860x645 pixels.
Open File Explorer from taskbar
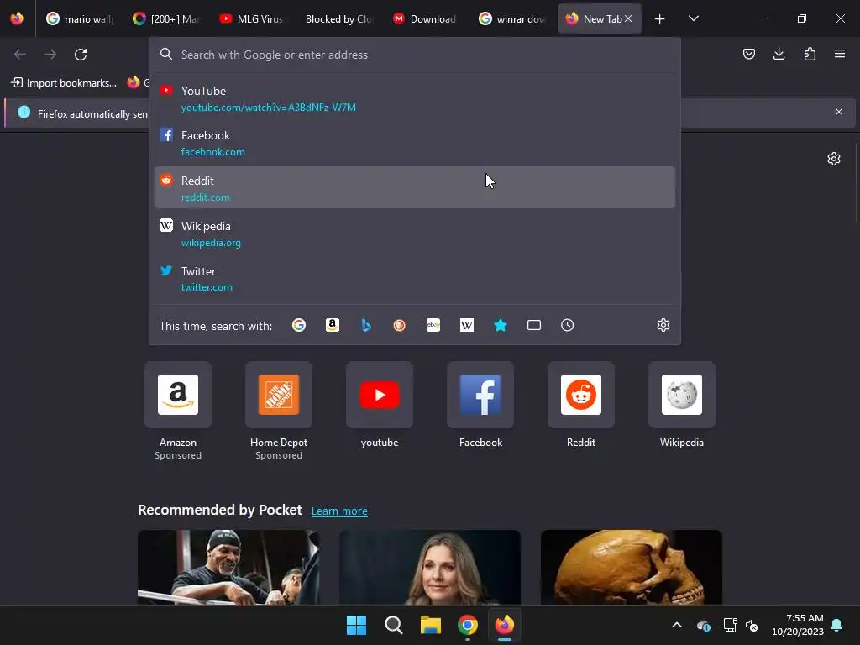click(x=431, y=625)
